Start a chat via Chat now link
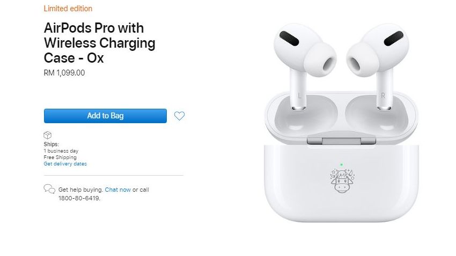The height and width of the screenshot is (256, 456). 118,190
